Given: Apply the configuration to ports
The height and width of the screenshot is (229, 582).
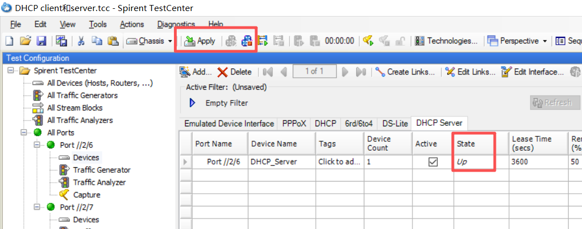Looking at the screenshot, I should [x=200, y=41].
